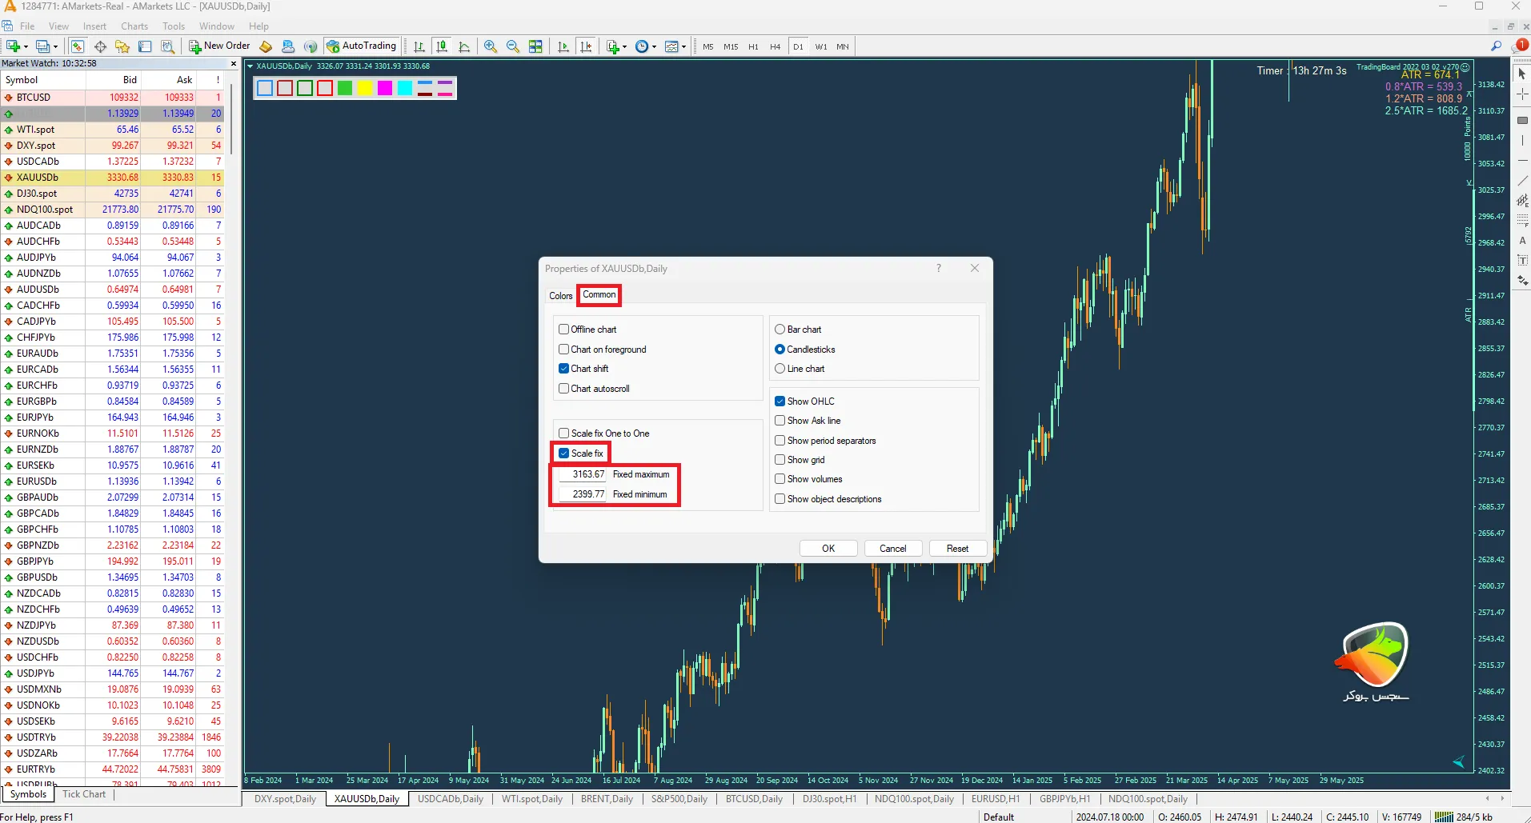
Task: Click the Reset button in dialog
Action: (x=957, y=549)
